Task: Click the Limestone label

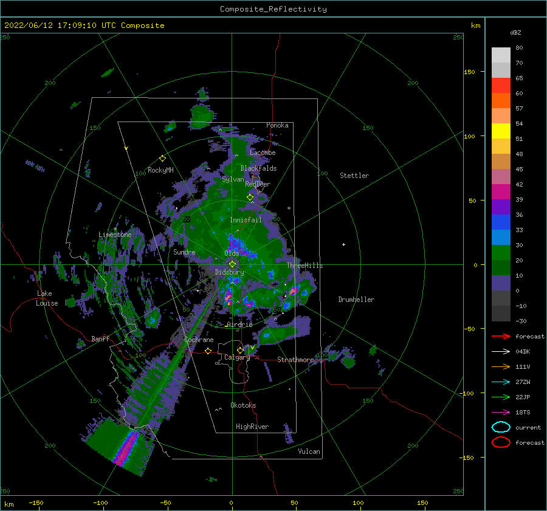Action: pos(115,235)
